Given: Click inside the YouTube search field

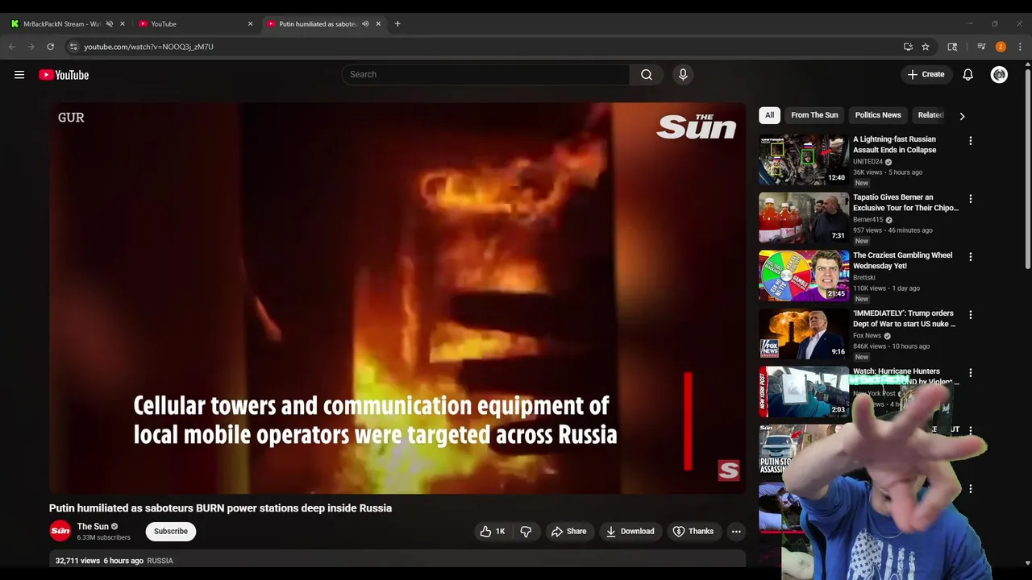Looking at the screenshot, I should pos(485,74).
